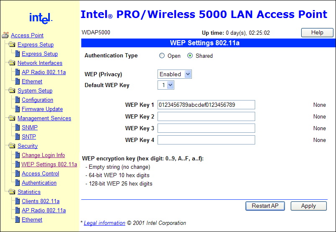336x232 pixels.
Task: Click the WEP Key 2 input field
Action: [x=206, y=116]
